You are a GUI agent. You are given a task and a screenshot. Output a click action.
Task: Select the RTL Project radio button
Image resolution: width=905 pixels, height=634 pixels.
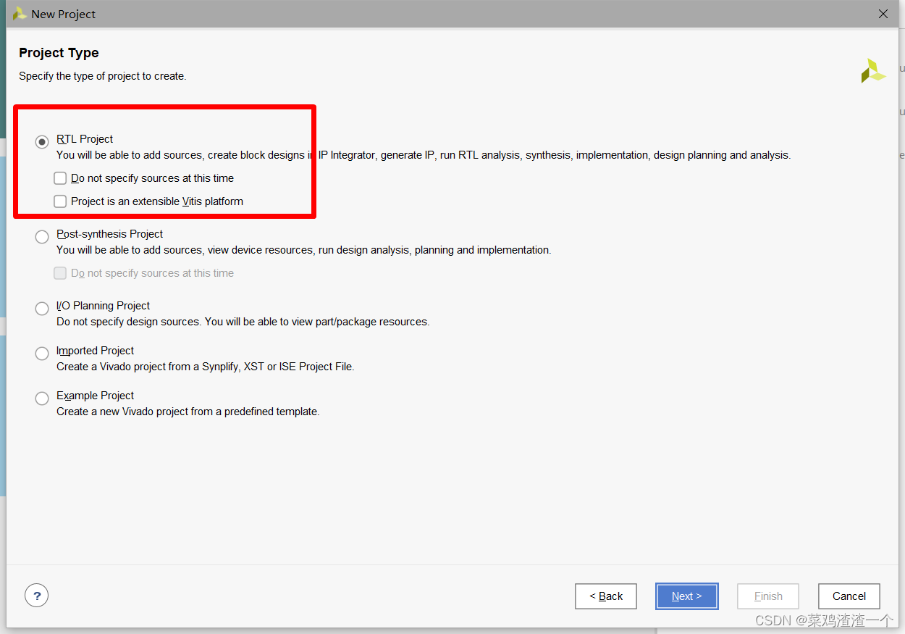(43, 142)
